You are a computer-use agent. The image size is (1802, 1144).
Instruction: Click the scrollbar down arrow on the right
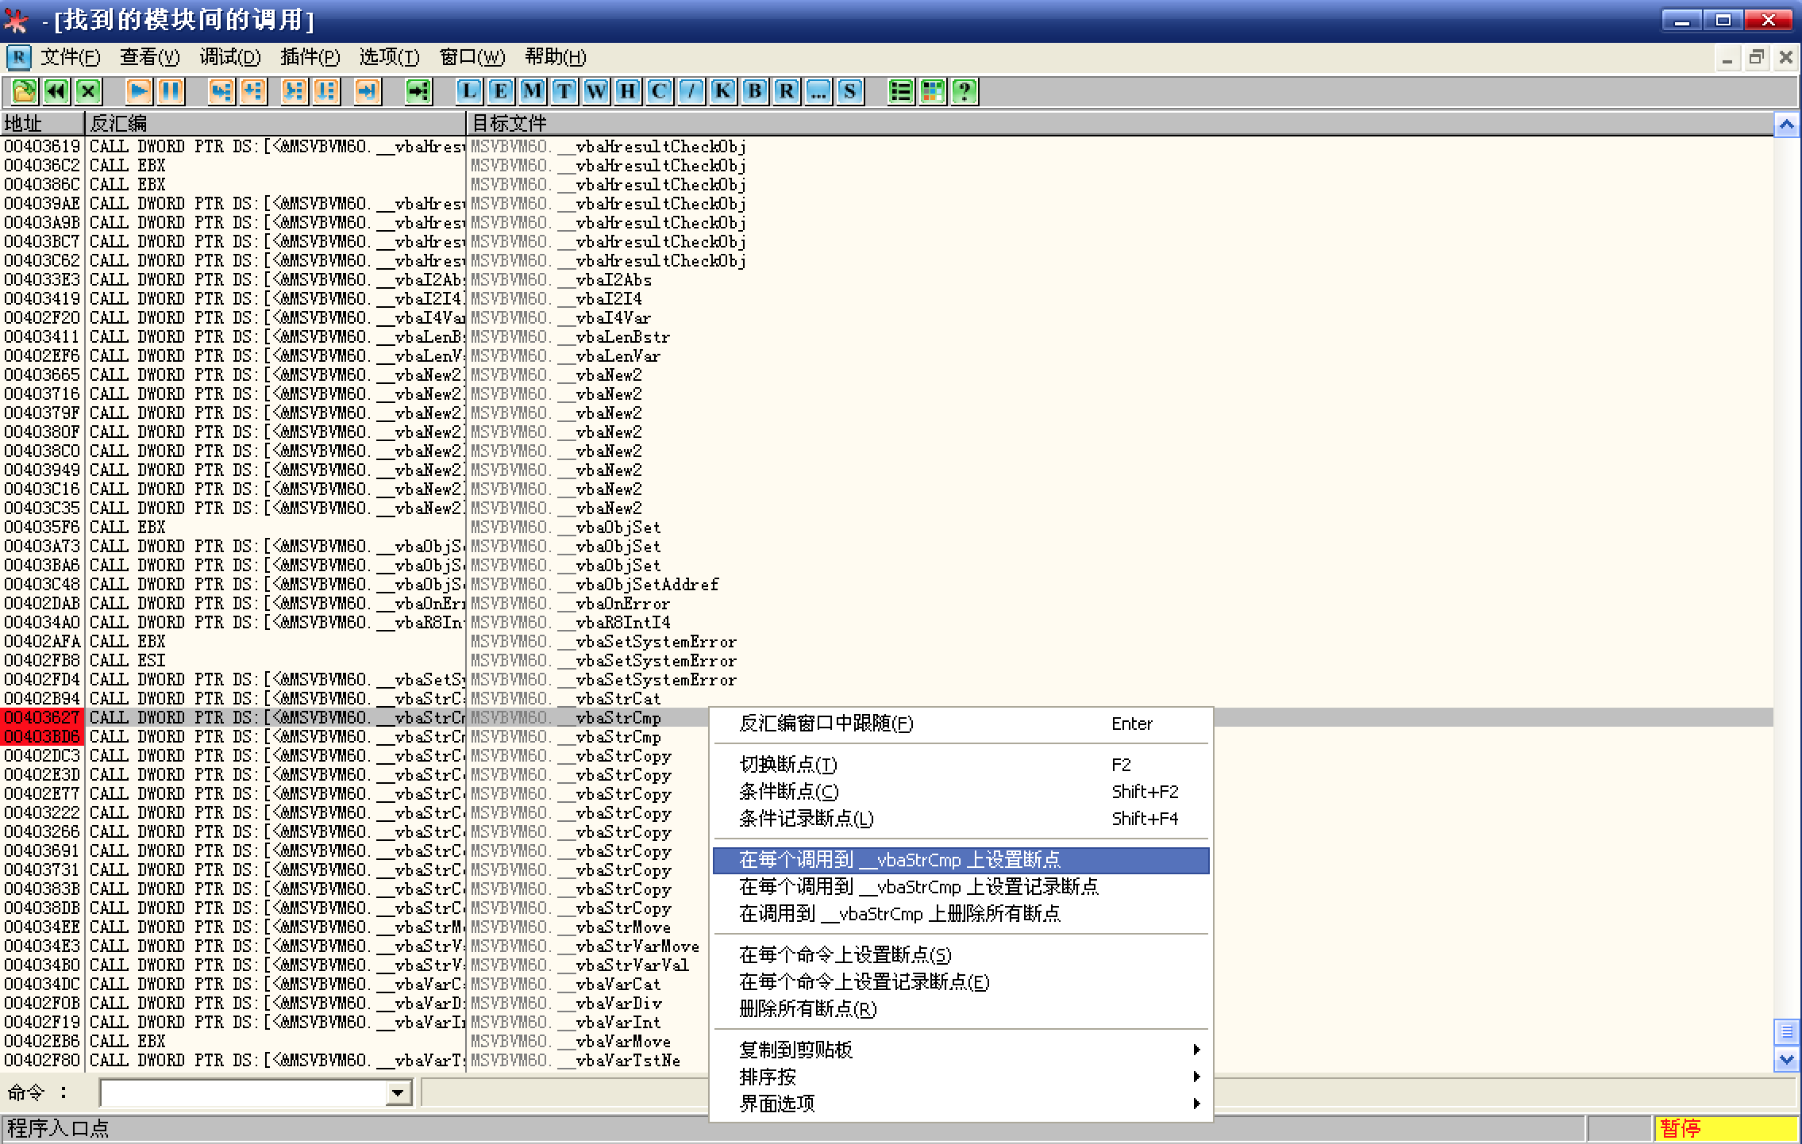point(1787,1058)
